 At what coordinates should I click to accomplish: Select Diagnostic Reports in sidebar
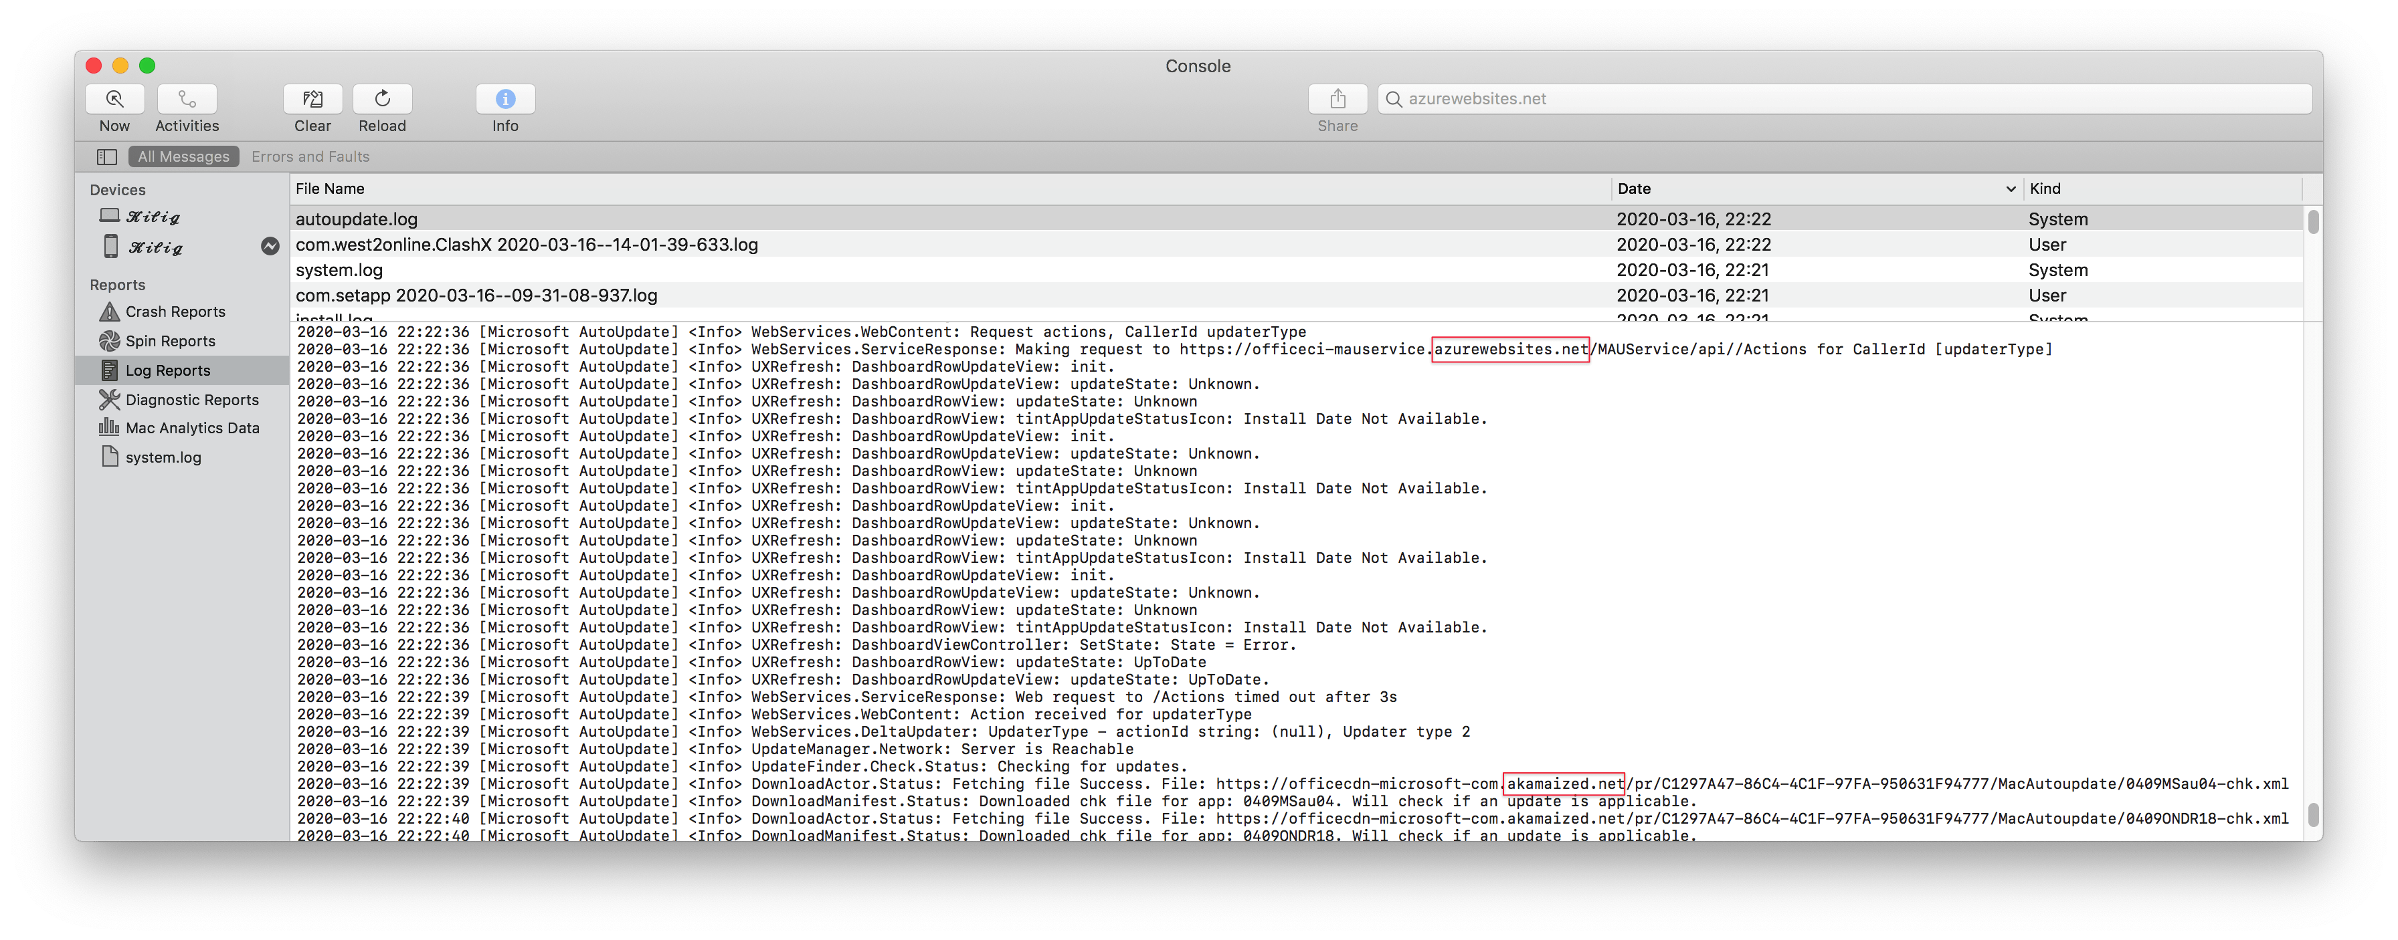click(192, 400)
